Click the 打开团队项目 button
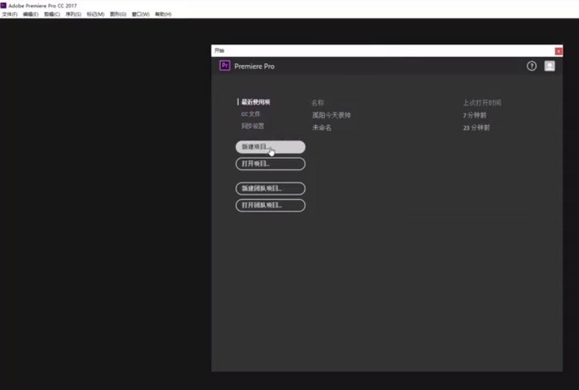 [270, 206]
